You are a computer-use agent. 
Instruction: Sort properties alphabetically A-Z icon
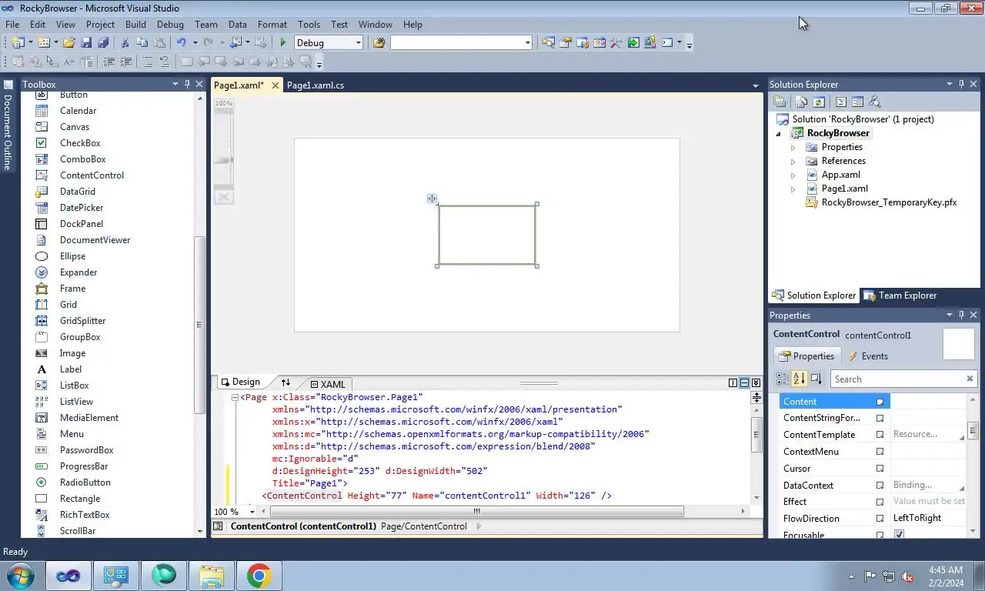tap(799, 379)
